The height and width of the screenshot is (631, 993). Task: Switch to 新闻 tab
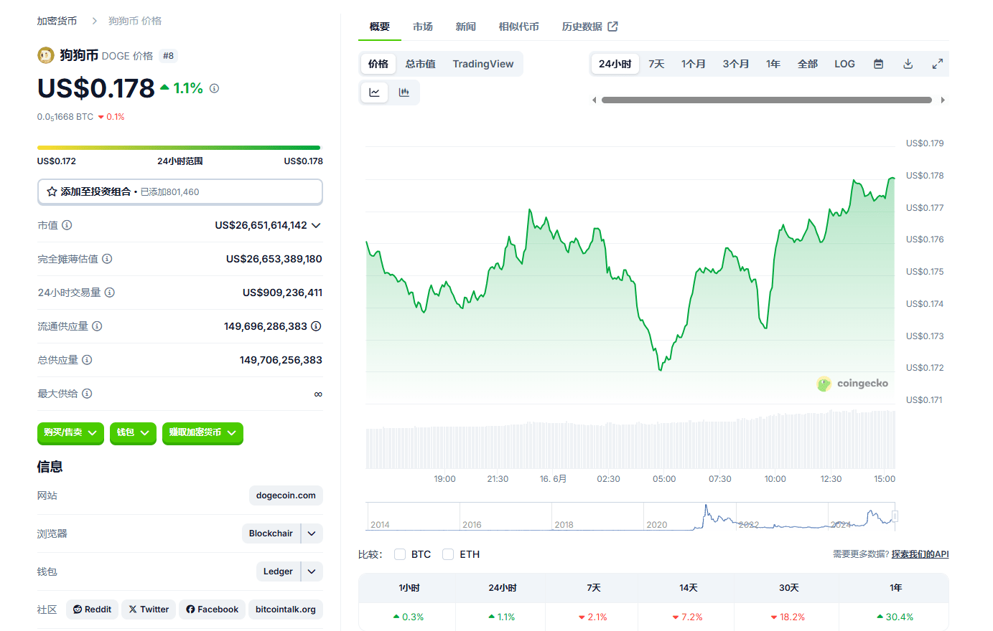pyautogui.click(x=465, y=27)
